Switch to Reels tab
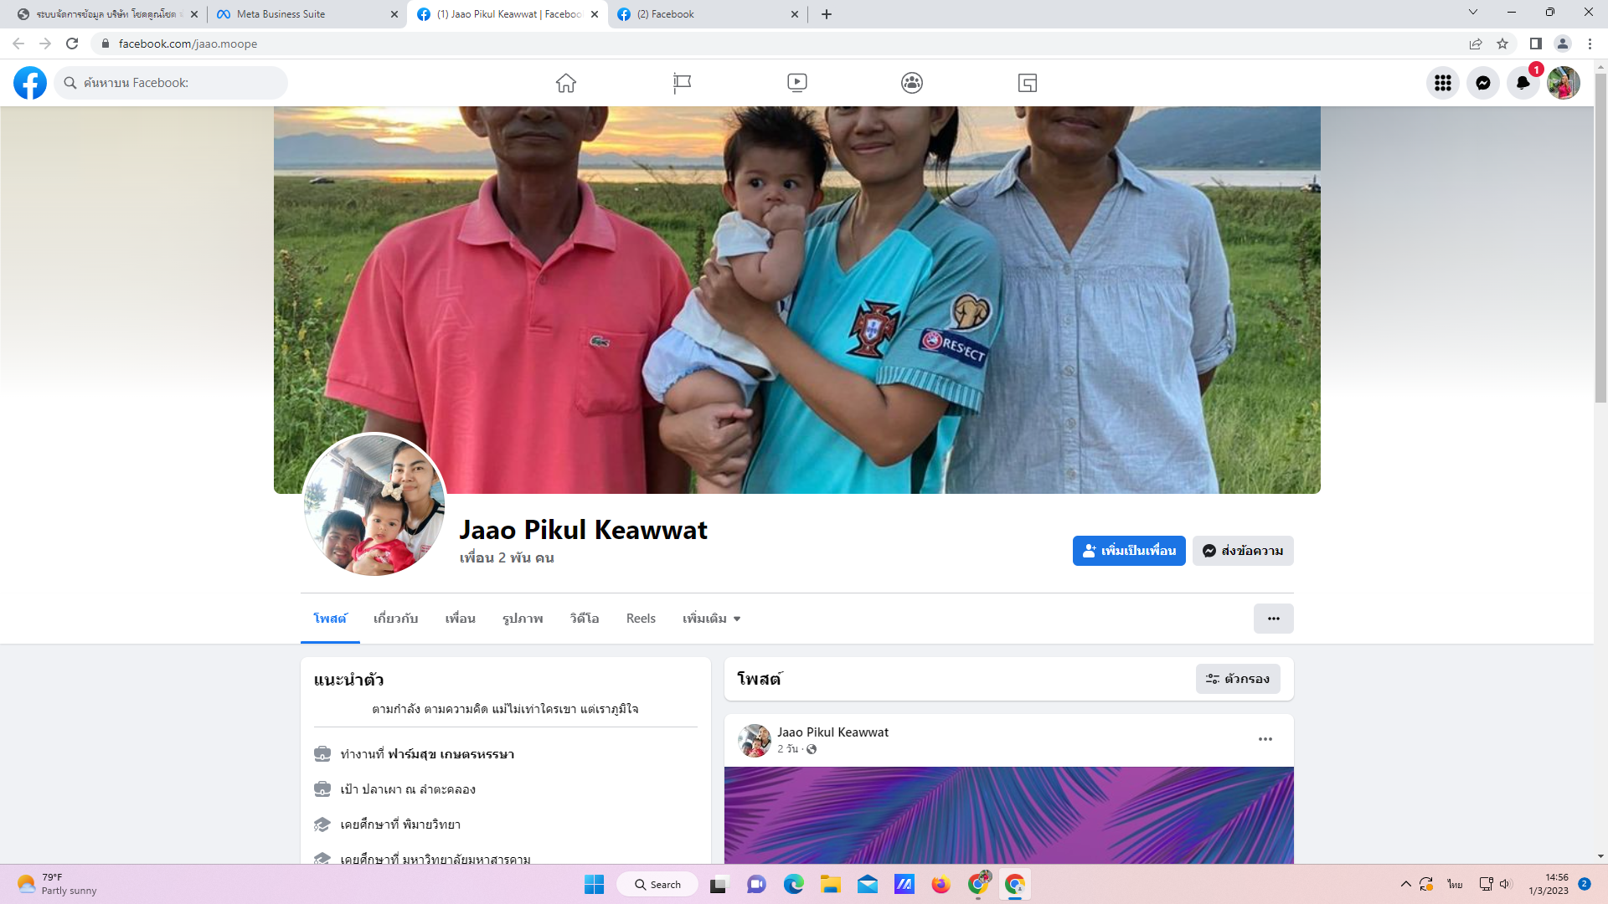This screenshot has height=904, width=1608. [641, 619]
